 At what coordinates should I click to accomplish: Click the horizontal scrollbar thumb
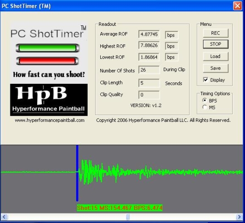(128, 217)
